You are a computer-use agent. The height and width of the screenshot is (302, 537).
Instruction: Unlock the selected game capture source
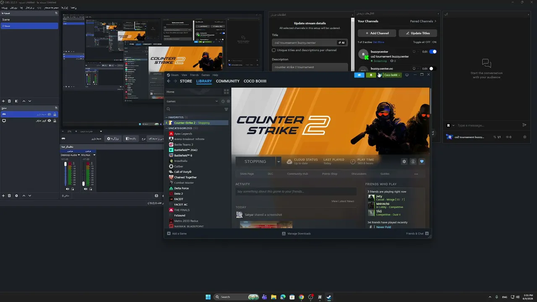point(55,114)
